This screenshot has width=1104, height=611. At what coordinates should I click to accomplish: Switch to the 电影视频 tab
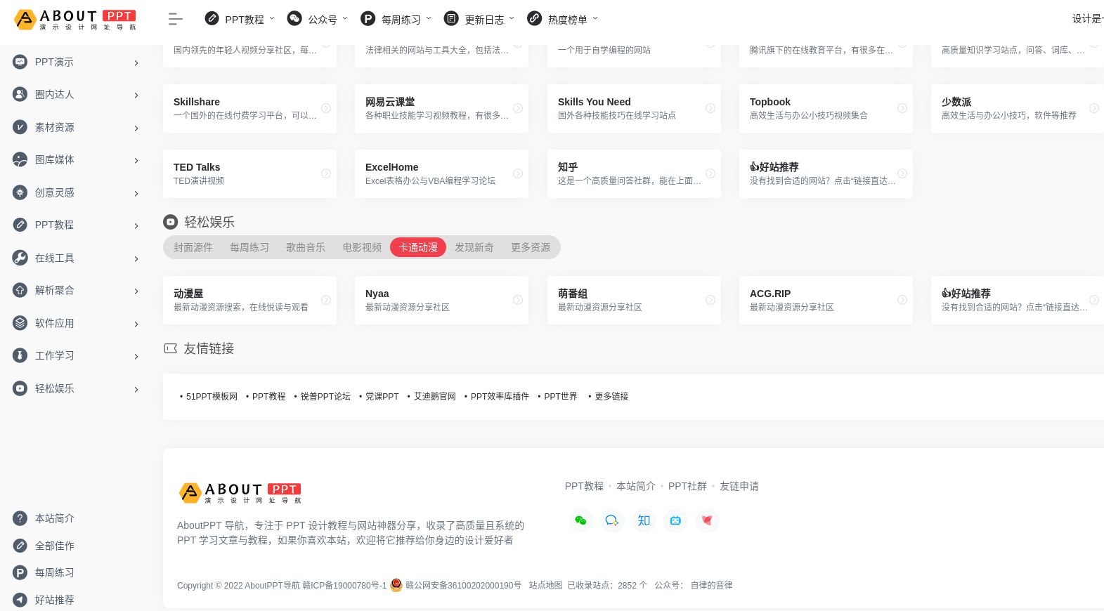coord(362,247)
